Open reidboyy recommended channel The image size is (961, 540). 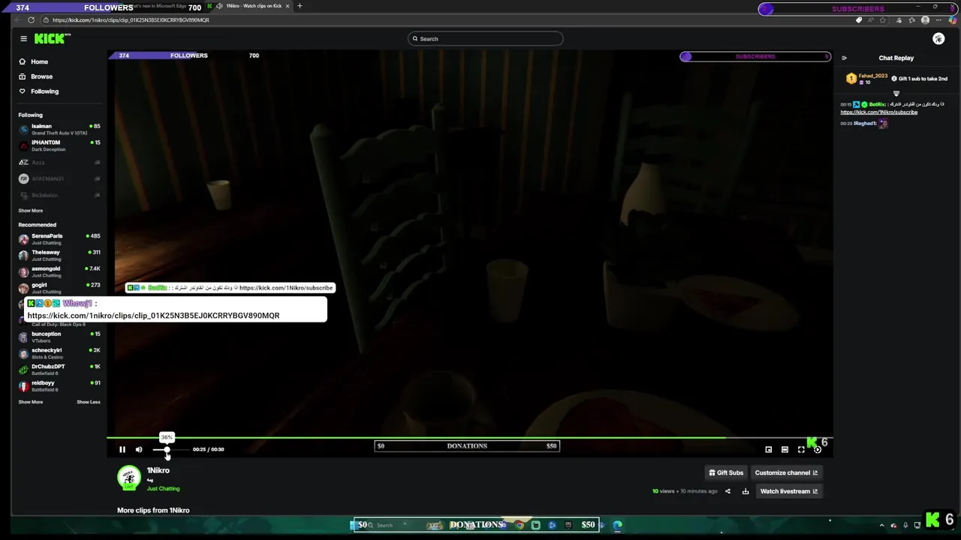[59, 386]
